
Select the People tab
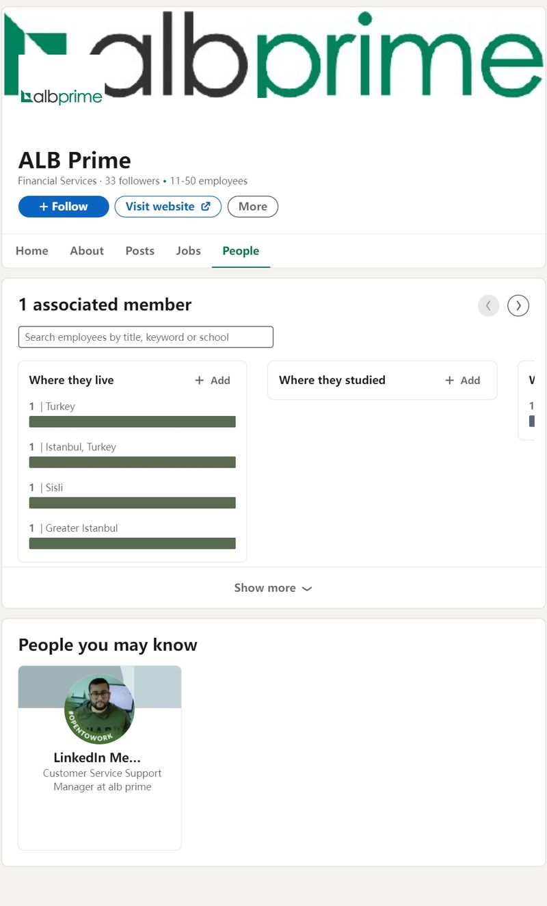point(241,250)
